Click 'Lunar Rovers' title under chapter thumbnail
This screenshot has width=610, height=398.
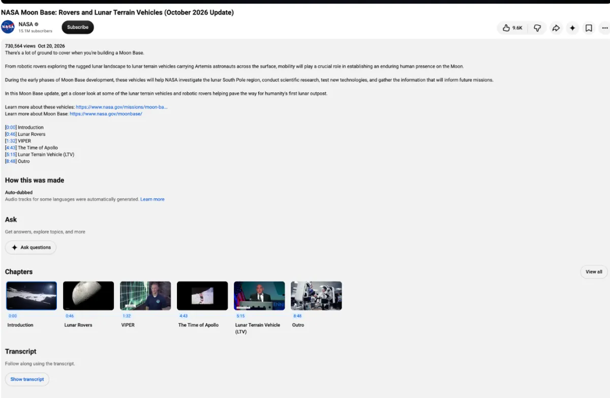tap(78, 325)
